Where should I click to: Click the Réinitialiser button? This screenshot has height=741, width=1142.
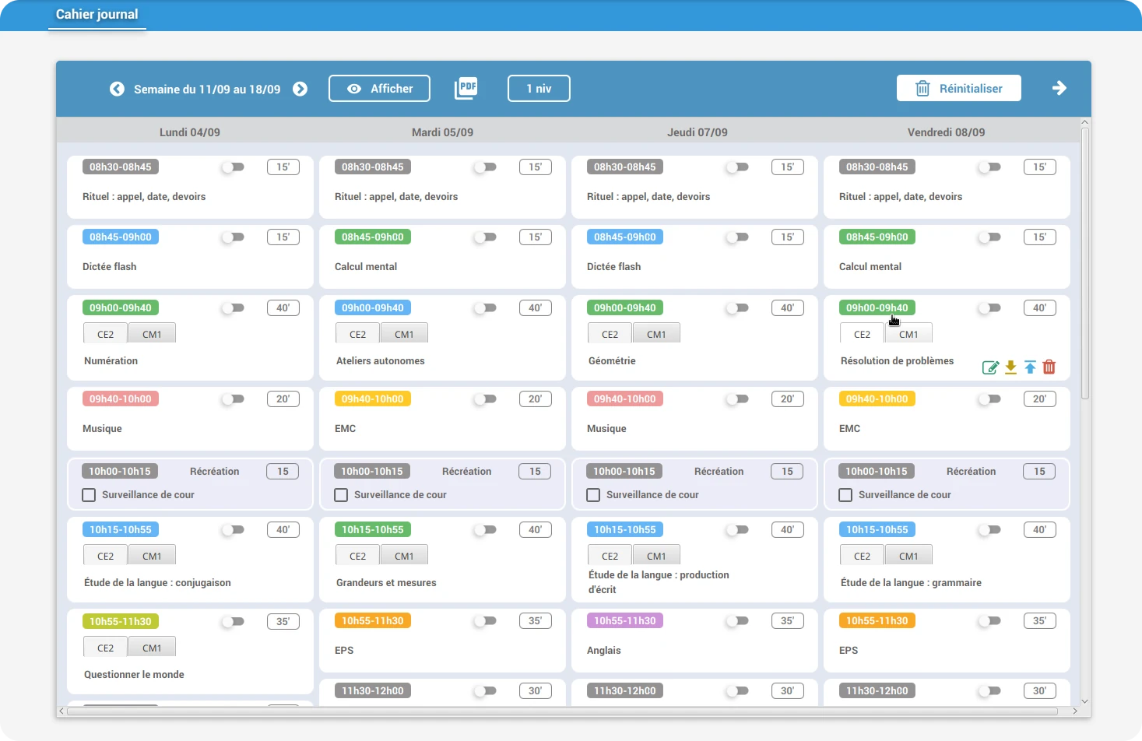pos(959,88)
